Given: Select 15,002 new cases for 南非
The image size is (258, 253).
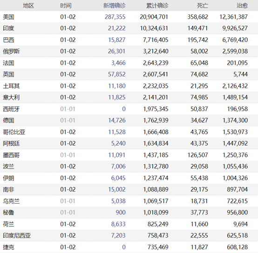Looking at the screenshot, I should point(117,190).
